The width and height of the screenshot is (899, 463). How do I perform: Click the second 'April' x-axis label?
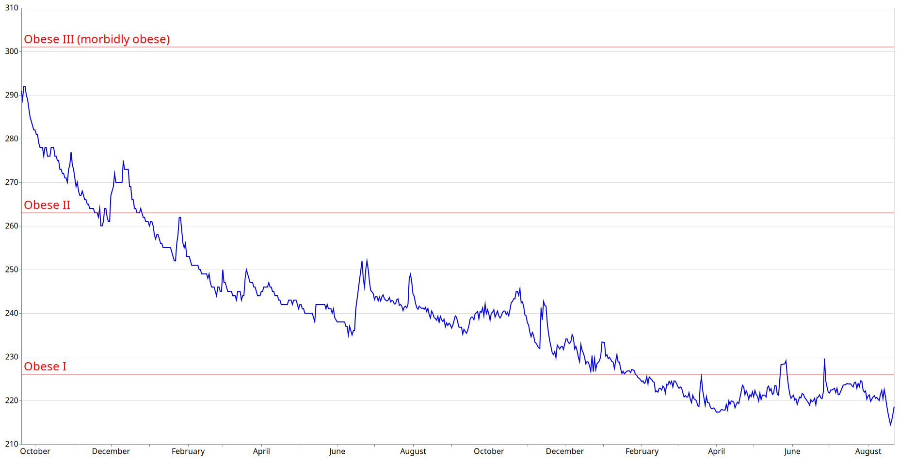click(x=716, y=451)
